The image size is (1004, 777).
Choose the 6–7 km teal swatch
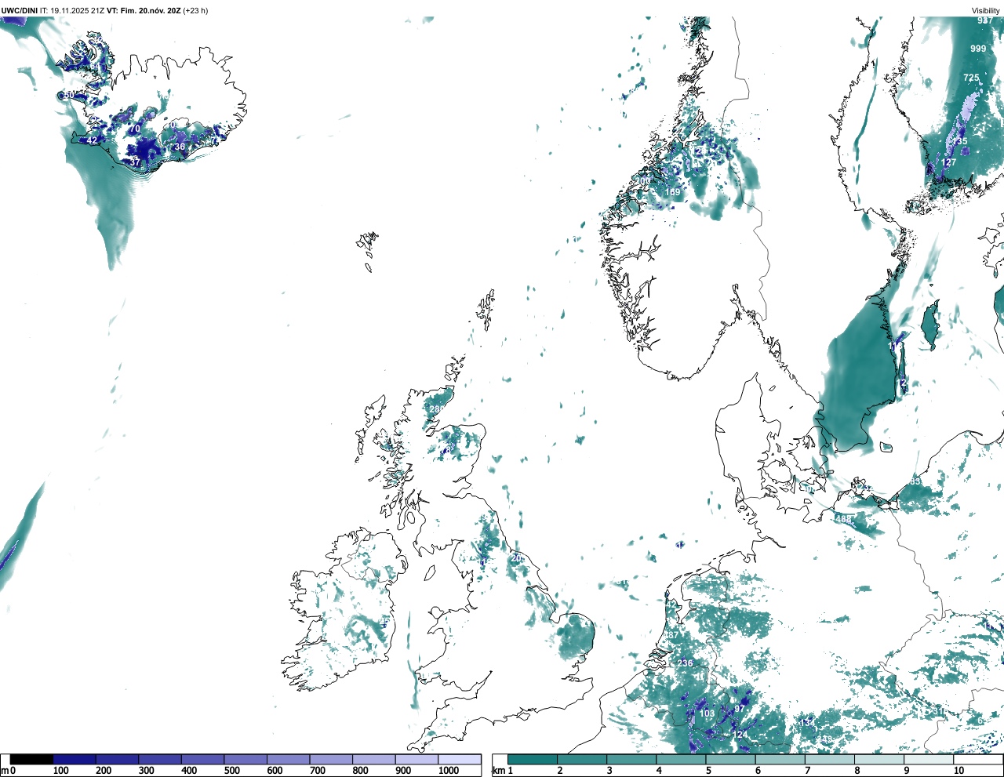(x=780, y=759)
